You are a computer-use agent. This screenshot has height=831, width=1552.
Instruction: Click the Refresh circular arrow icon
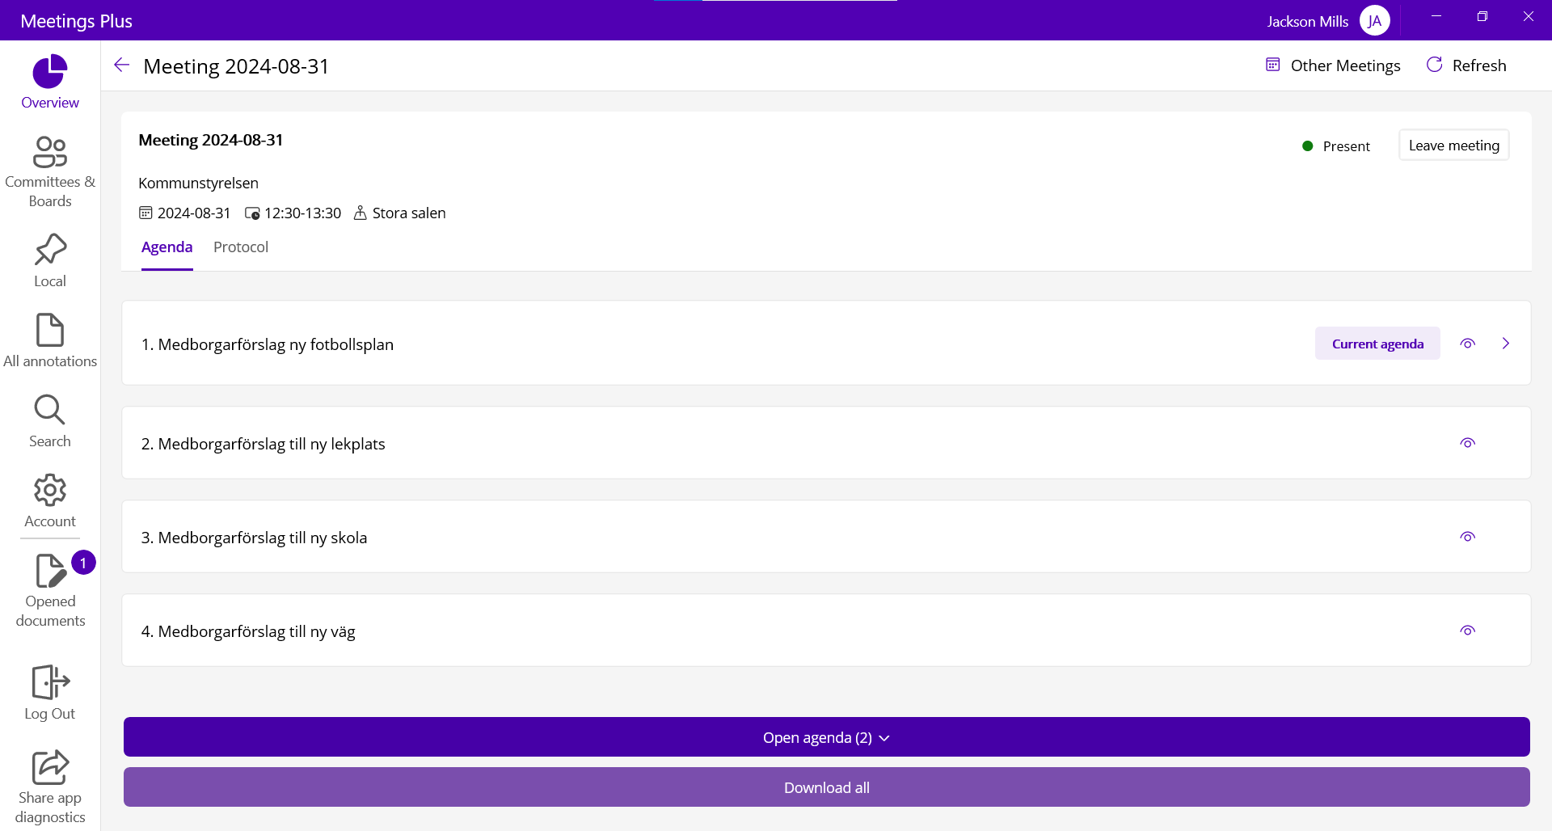(1435, 65)
